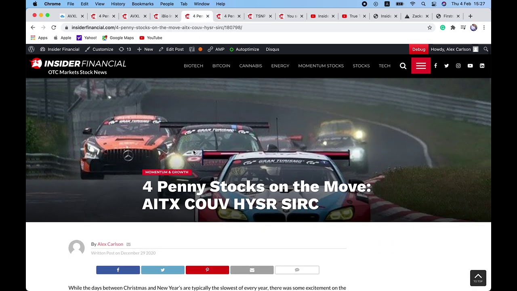
Task: Open Spotlight search in menu bar
Action: 423,4
